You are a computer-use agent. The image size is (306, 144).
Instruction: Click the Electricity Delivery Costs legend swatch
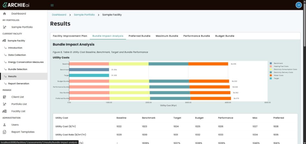(271, 72)
